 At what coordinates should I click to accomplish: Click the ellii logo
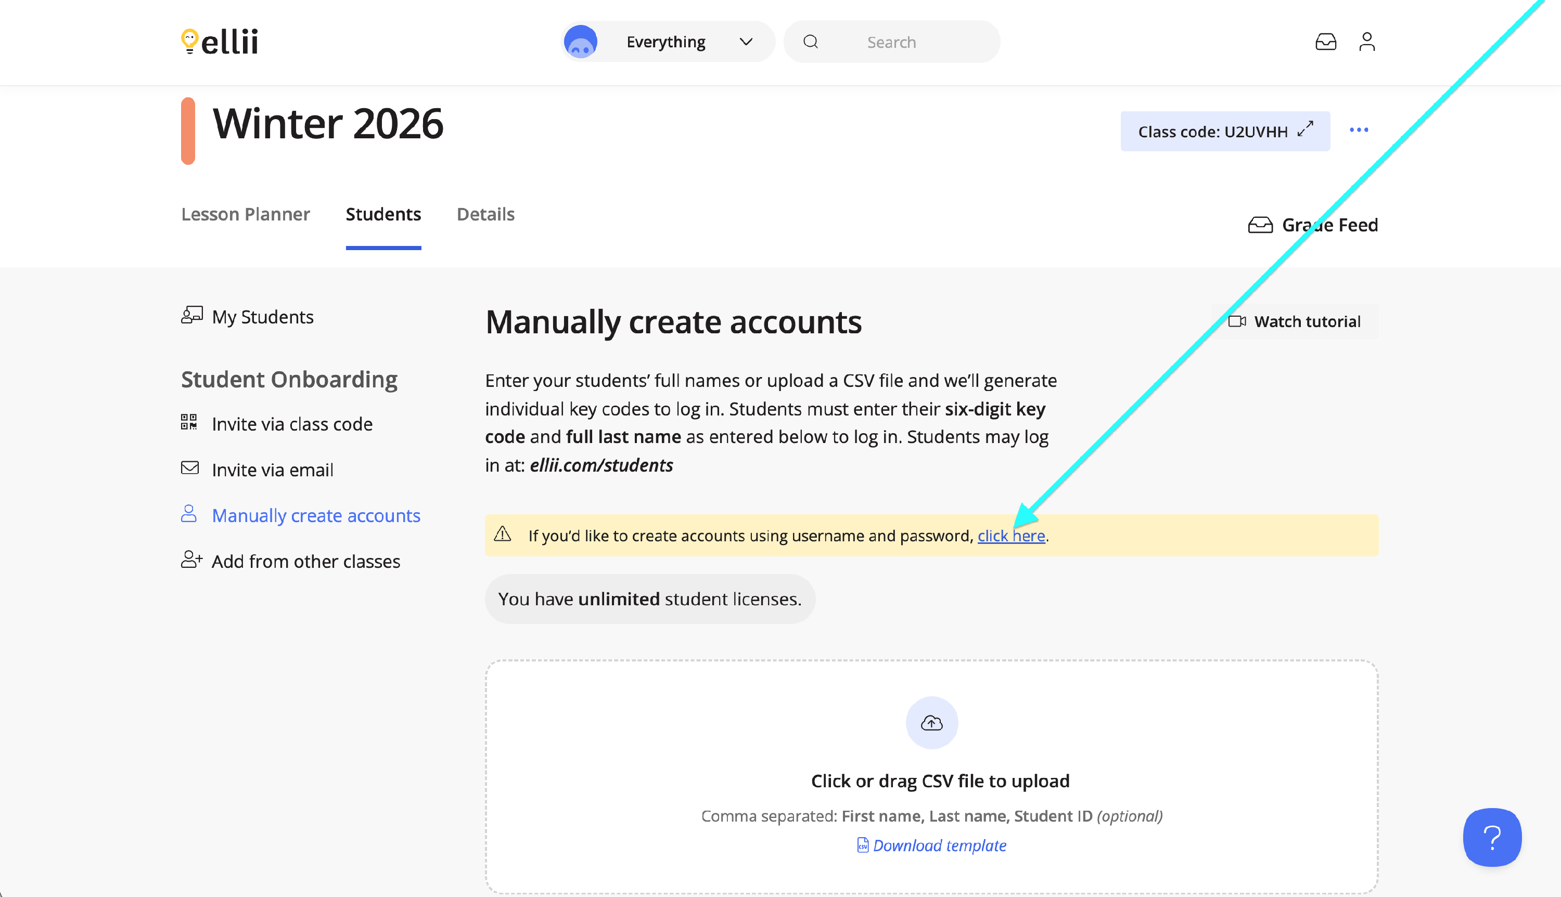point(220,42)
